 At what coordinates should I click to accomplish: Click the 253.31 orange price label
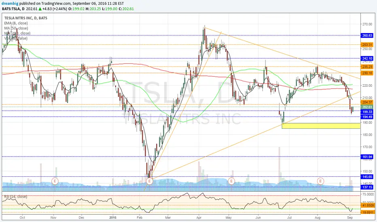(367, 45)
